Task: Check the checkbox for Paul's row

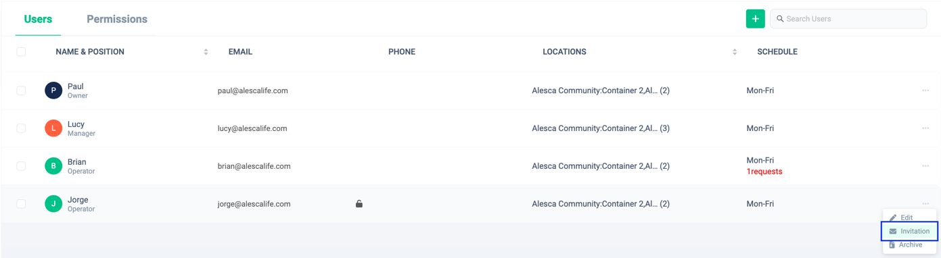Action: click(21, 91)
